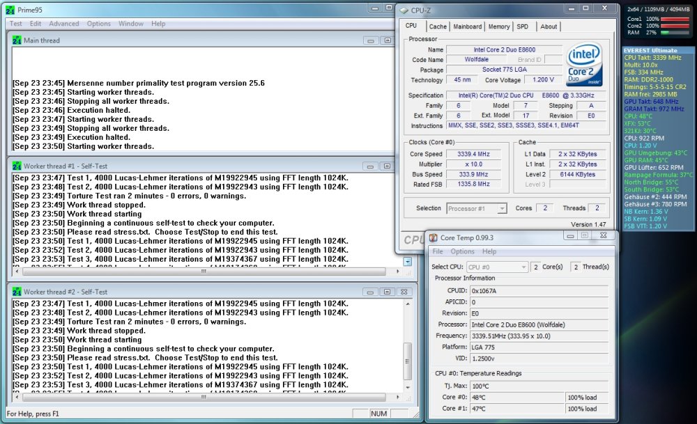
Task: Click the Package value 'Socket 775 LGA'
Action: click(505, 70)
